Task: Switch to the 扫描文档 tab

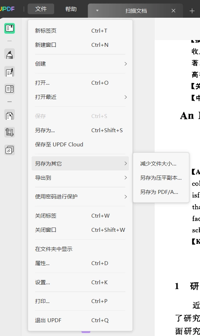Action: [x=136, y=11]
